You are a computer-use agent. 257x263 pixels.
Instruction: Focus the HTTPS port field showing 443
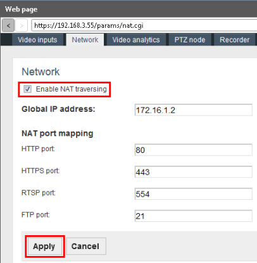[x=193, y=172]
